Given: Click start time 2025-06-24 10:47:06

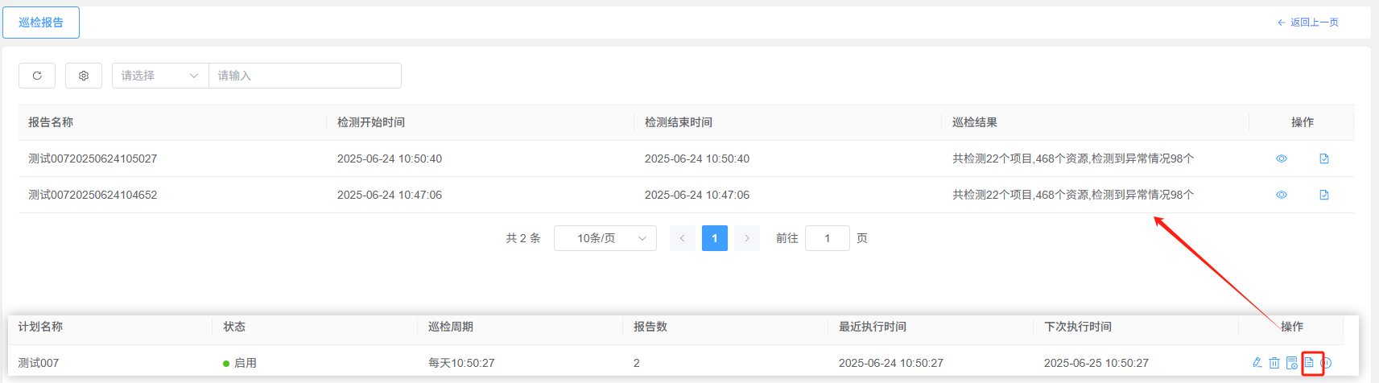Looking at the screenshot, I should pyautogui.click(x=390, y=195).
